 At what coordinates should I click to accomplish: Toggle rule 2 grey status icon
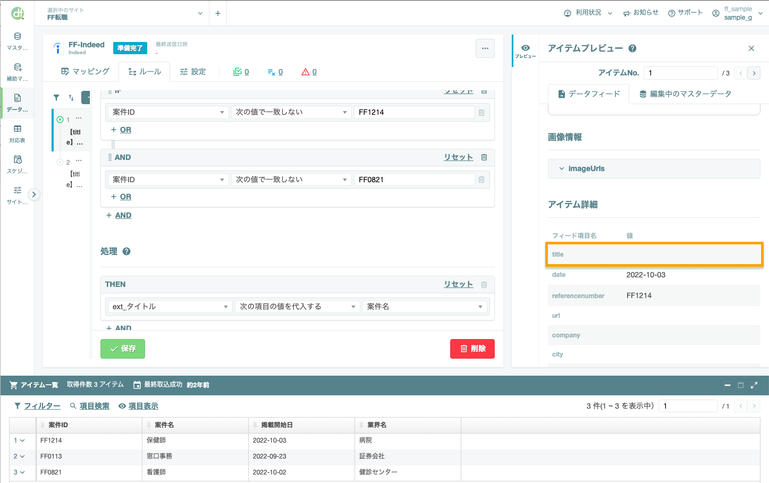tap(60, 162)
